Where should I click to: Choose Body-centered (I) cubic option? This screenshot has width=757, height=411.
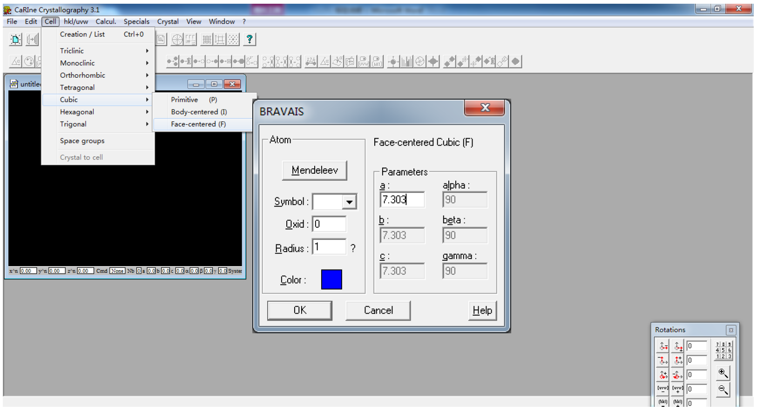(203, 112)
